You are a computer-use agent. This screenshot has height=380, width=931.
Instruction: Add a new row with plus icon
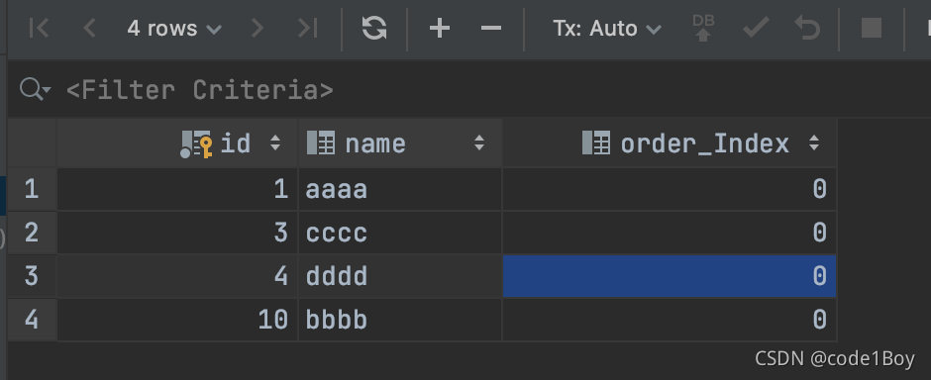pos(440,28)
